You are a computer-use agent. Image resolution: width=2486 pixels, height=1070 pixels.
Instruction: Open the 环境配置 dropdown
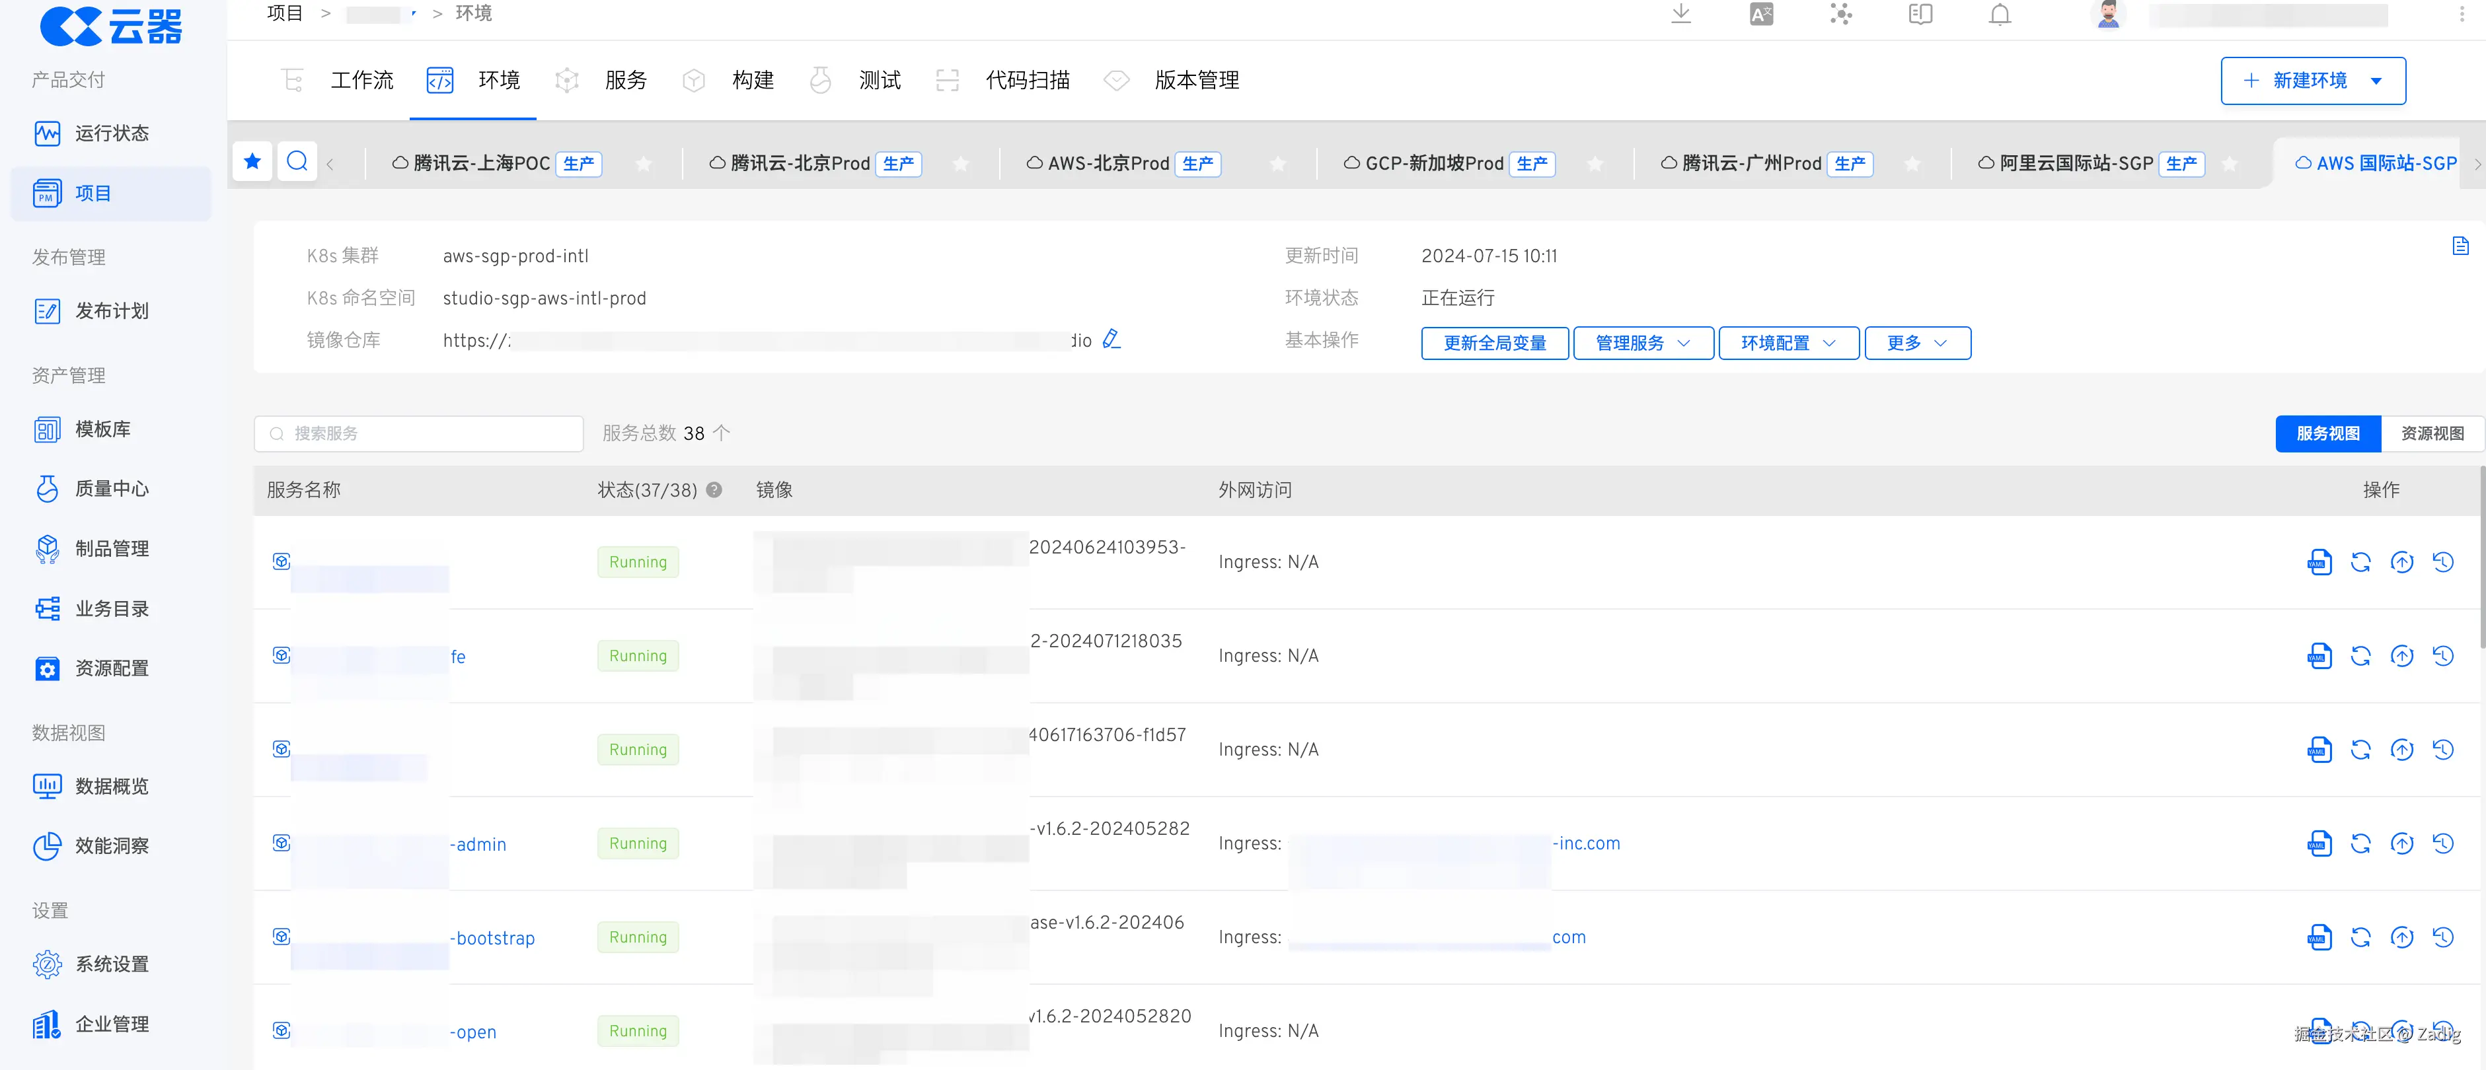(1788, 343)
